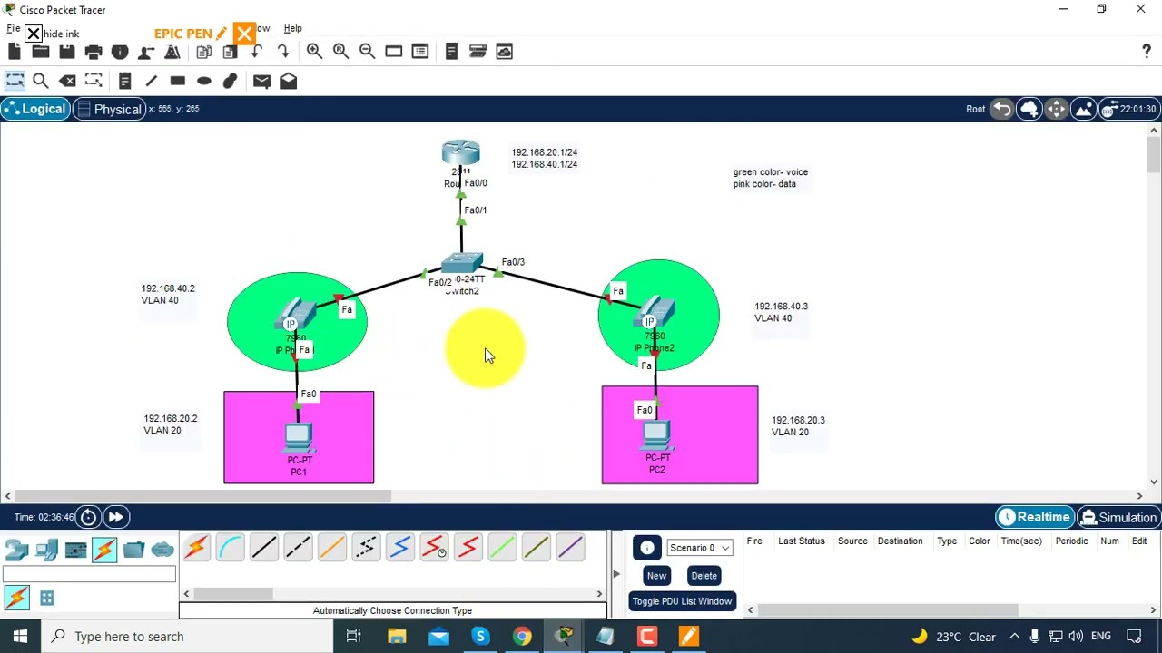The image size is (1162, 653).
Task: Reset simulation with Power Cycle Devices button
Action: pyautogui.click(x=88, y=517)
